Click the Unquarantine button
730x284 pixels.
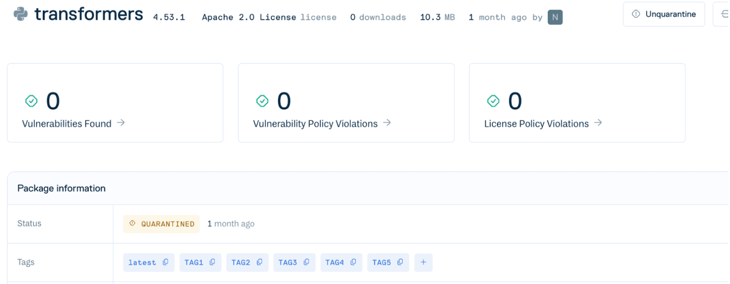664,14
